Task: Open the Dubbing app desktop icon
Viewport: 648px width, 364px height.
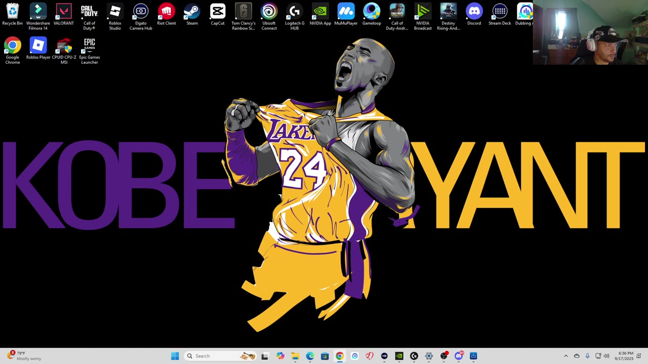Action: click(x=524, y=14)
